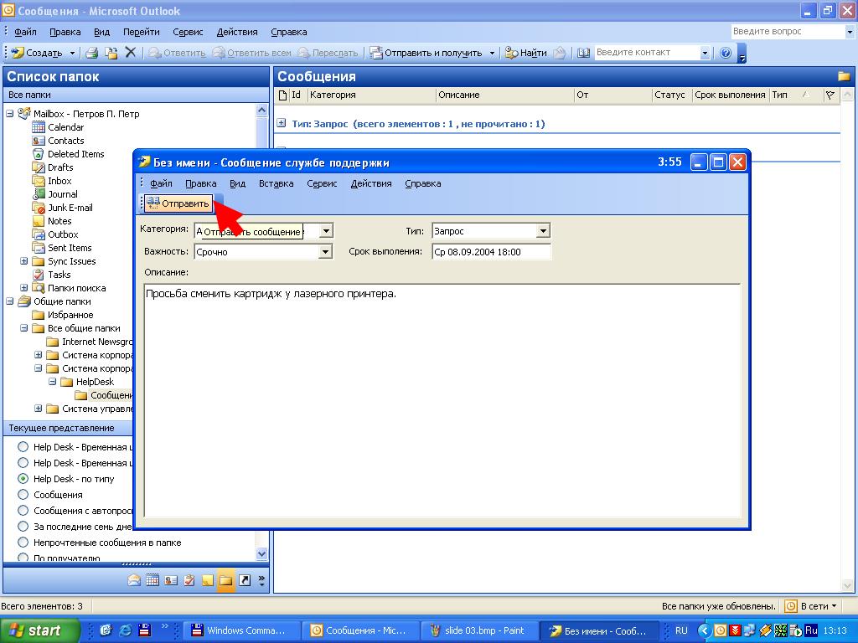
Task: Select the Notes folder
Action: coord(59,221)
